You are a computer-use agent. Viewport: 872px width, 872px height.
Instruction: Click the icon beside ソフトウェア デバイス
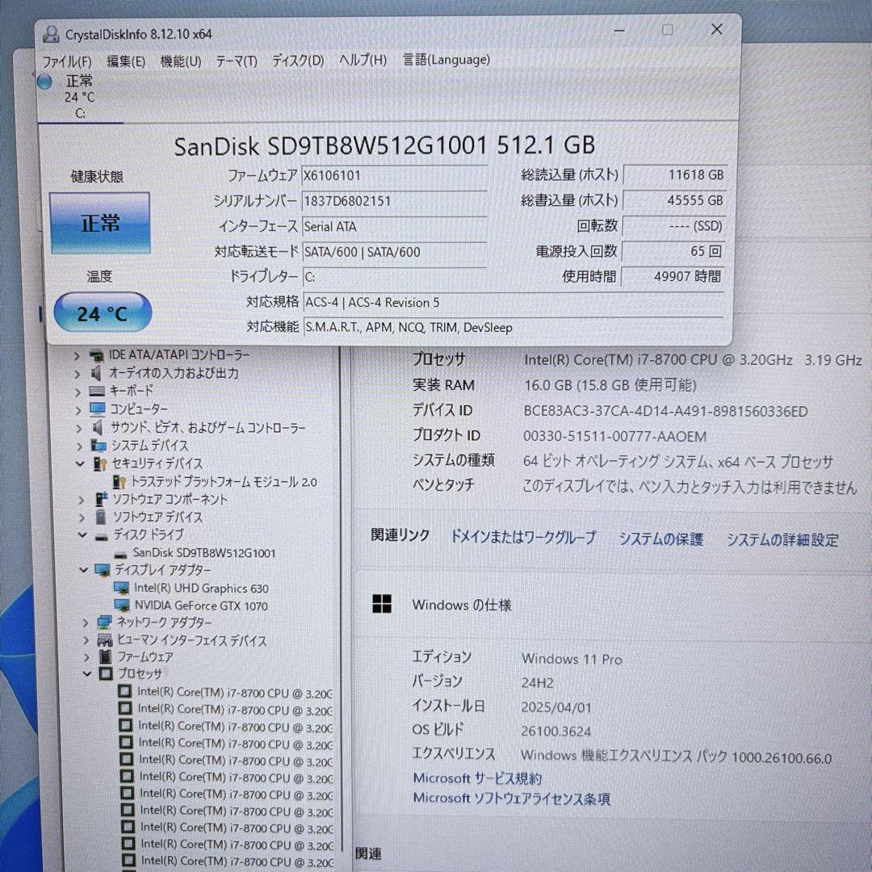[101, 517]
